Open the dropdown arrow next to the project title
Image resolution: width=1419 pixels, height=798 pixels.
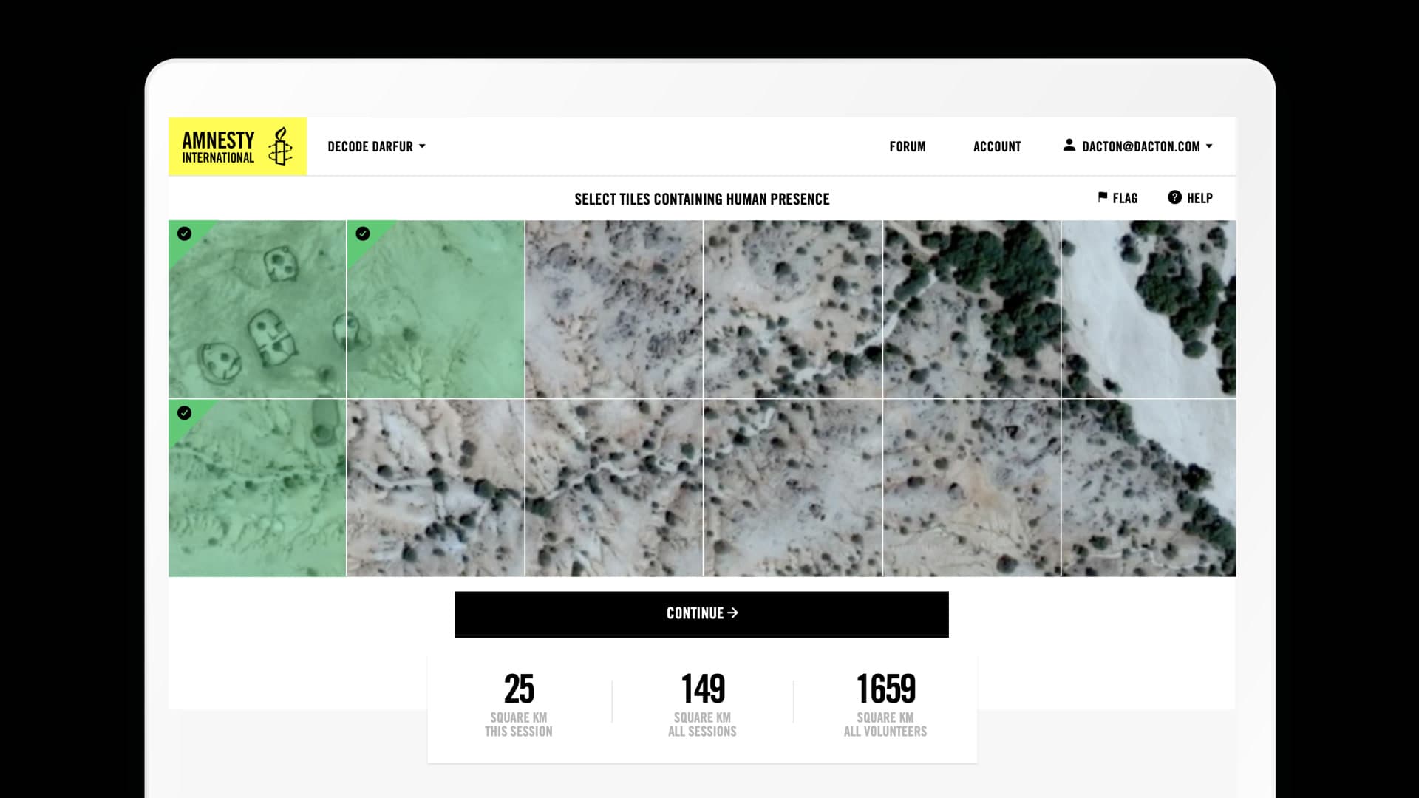[423, 146]
